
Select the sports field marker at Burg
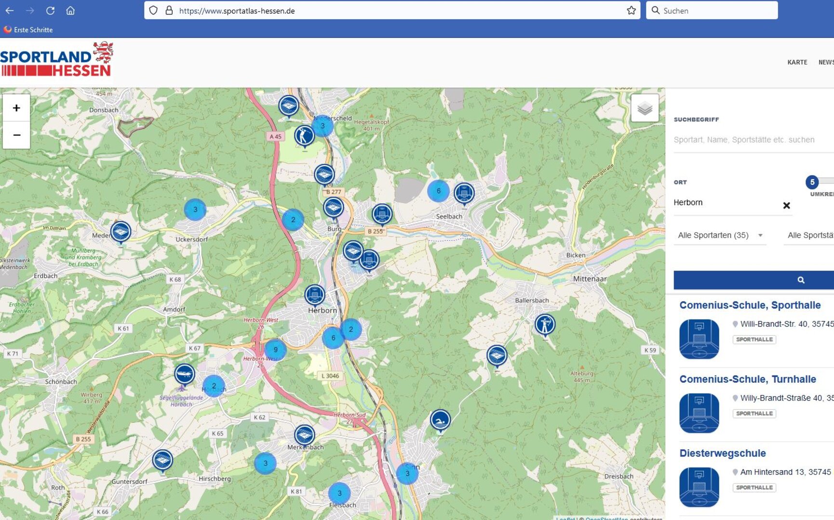[333, 209]
